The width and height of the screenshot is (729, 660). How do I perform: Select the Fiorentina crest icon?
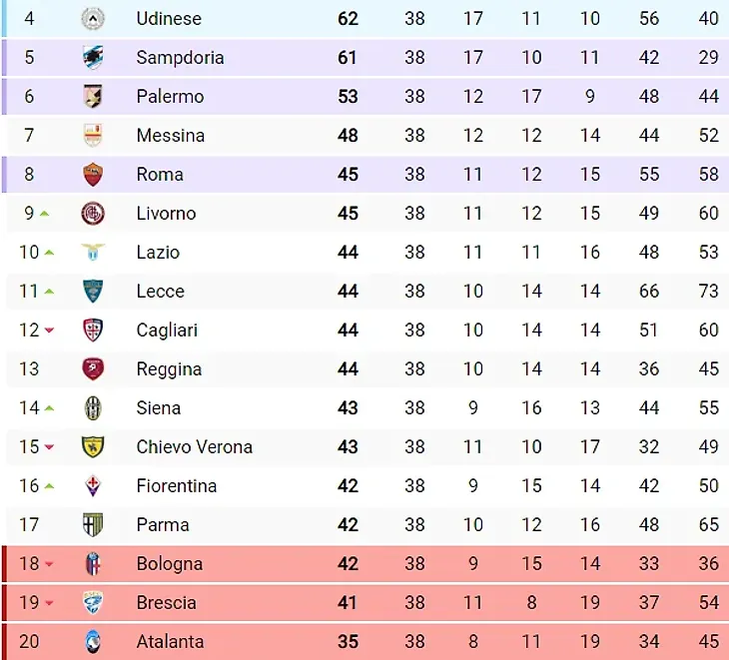[93, 485]
